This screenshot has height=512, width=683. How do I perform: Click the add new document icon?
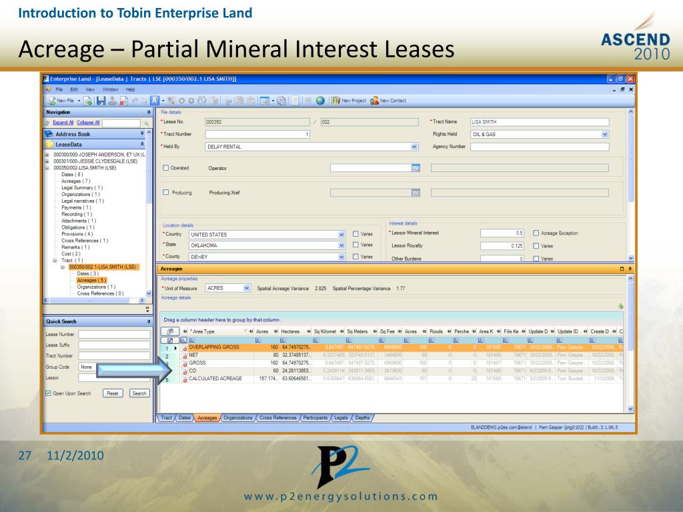click(89, 101)
